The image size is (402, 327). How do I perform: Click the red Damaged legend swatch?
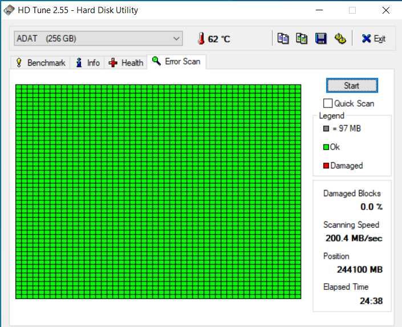tap(326, 166)
